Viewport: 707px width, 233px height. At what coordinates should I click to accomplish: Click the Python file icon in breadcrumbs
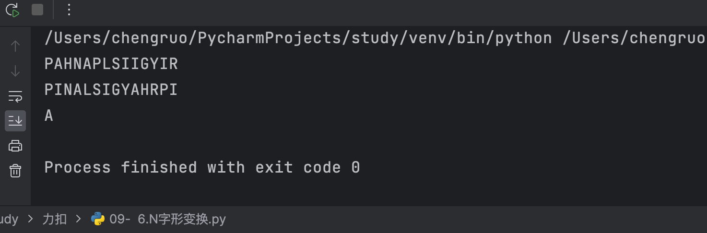click(98, 219)
